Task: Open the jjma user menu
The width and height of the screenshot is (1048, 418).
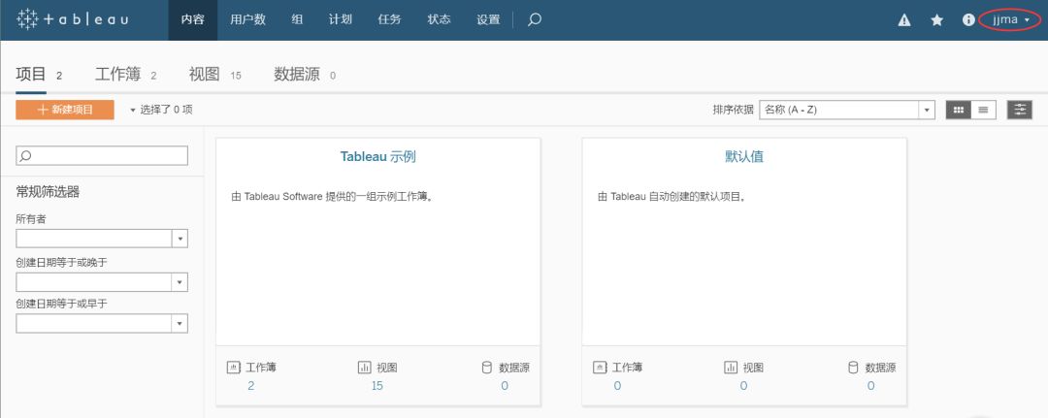Action: tap(1010, 20)
